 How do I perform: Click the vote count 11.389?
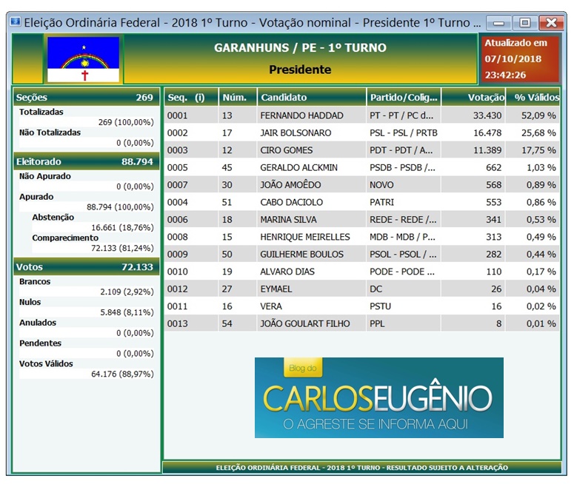487,150
